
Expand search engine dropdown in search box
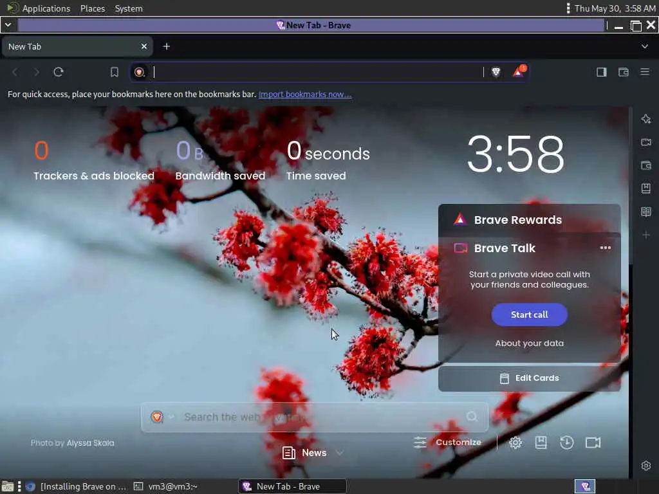(x=171, y=417)
